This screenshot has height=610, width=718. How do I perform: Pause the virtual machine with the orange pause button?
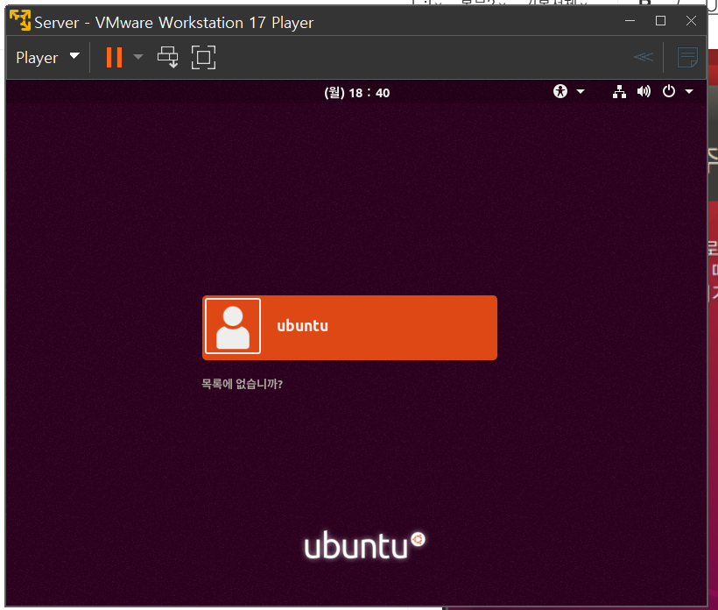point(114,57)
